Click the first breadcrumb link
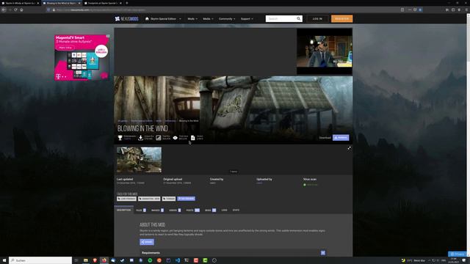 (123, 121)
